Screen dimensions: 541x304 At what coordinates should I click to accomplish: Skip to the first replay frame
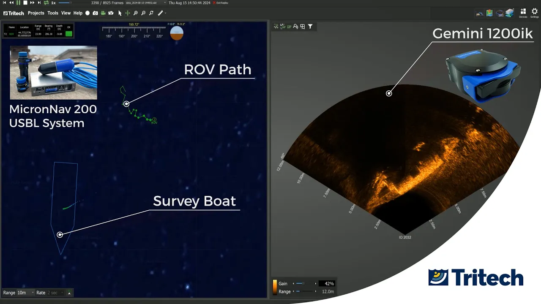click(x=5, y=3)
